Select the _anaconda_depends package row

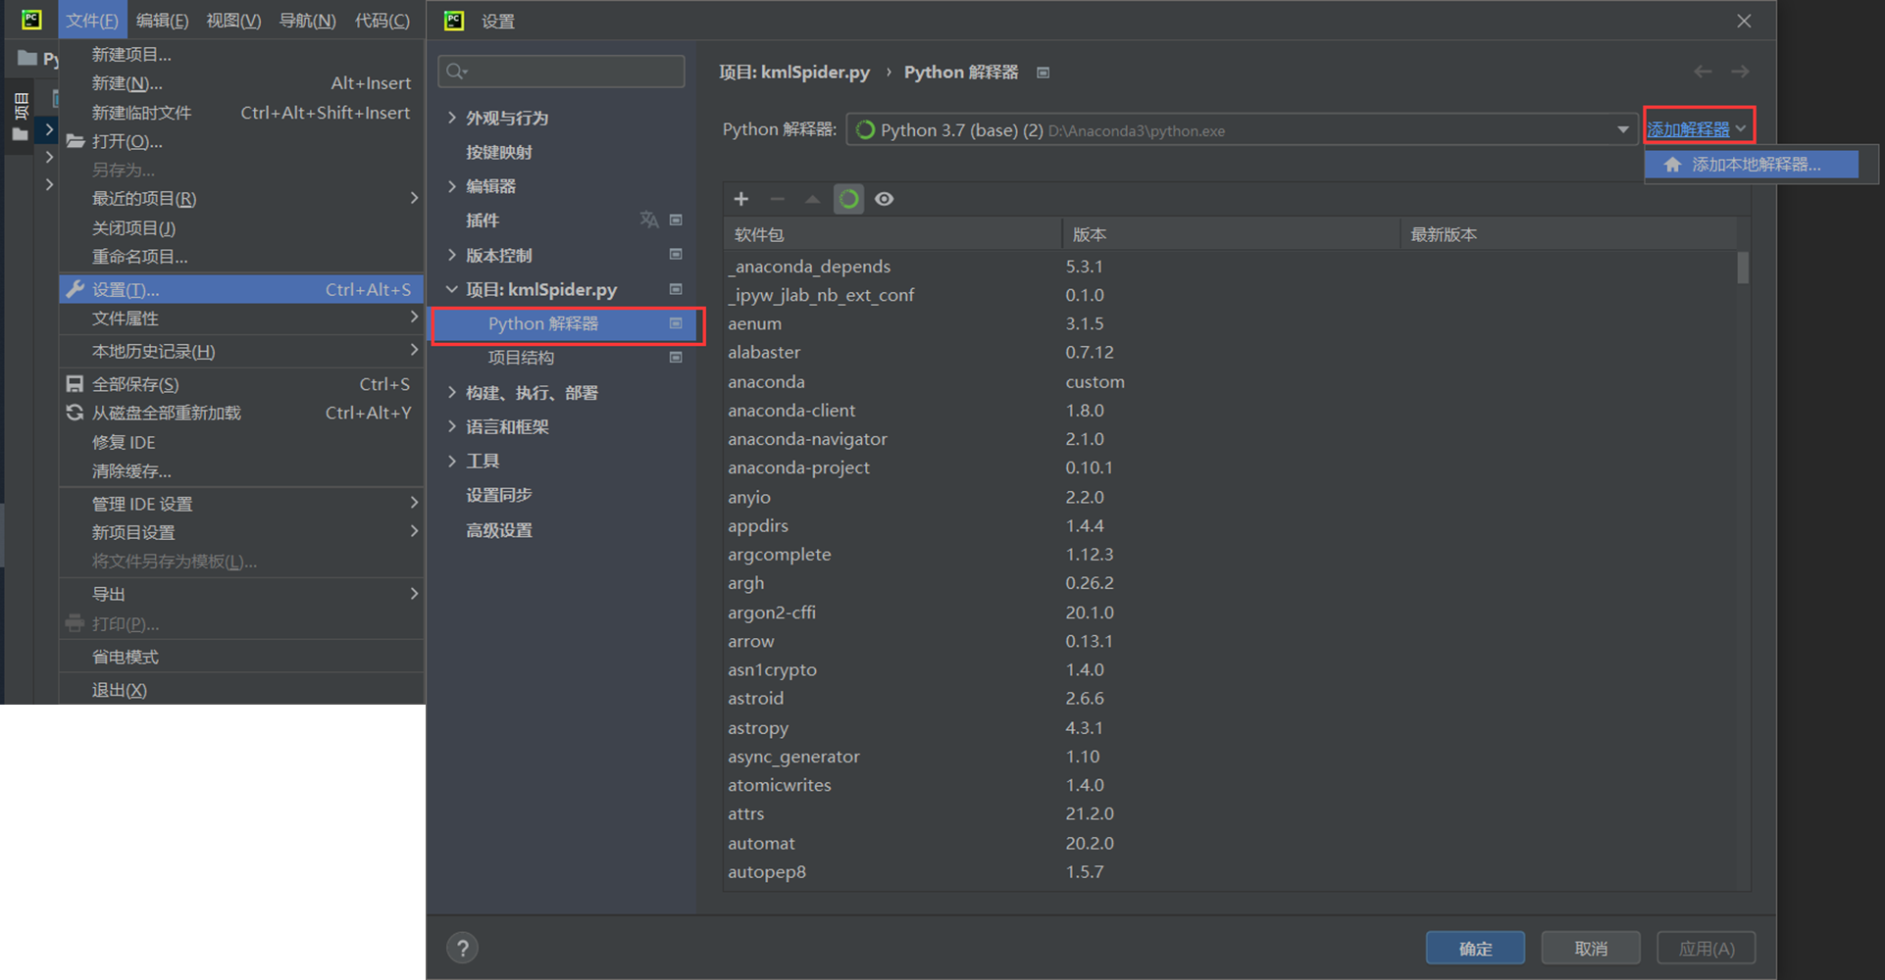(x=1230, y=267)
